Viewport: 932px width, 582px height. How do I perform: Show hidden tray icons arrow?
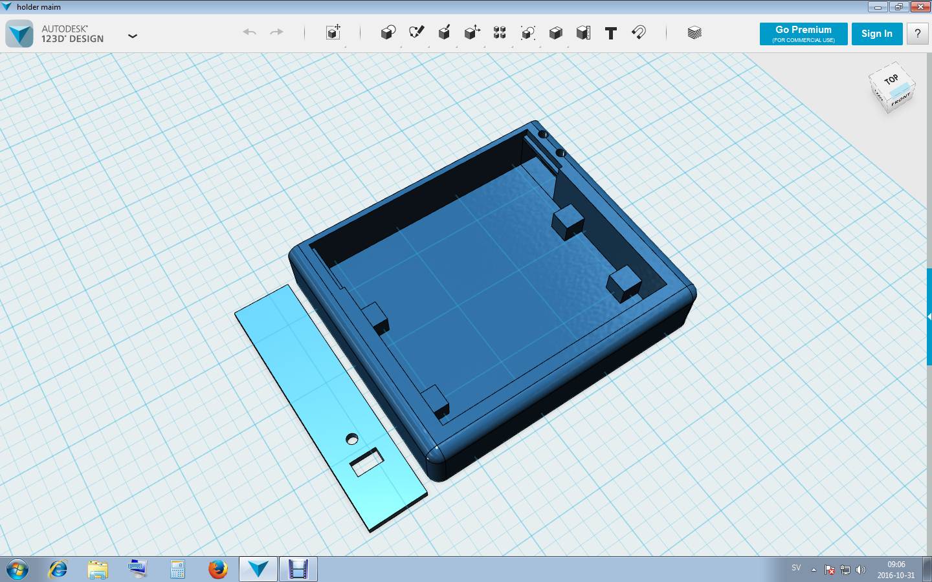coord(814,570)
